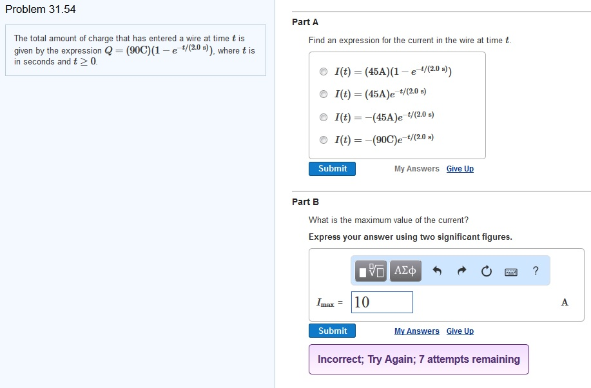Viewport: 591px width, 388px height.
Task: Click inside the Imax answer field
Action: pos(382,302)
